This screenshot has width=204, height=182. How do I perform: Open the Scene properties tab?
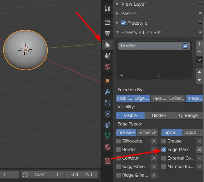pyautogui.click(x=107, y=56)
